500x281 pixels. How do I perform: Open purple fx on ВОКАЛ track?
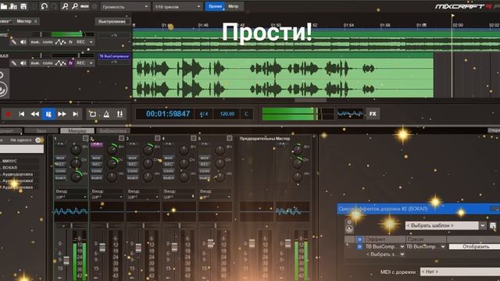click(x=70, y=63)
